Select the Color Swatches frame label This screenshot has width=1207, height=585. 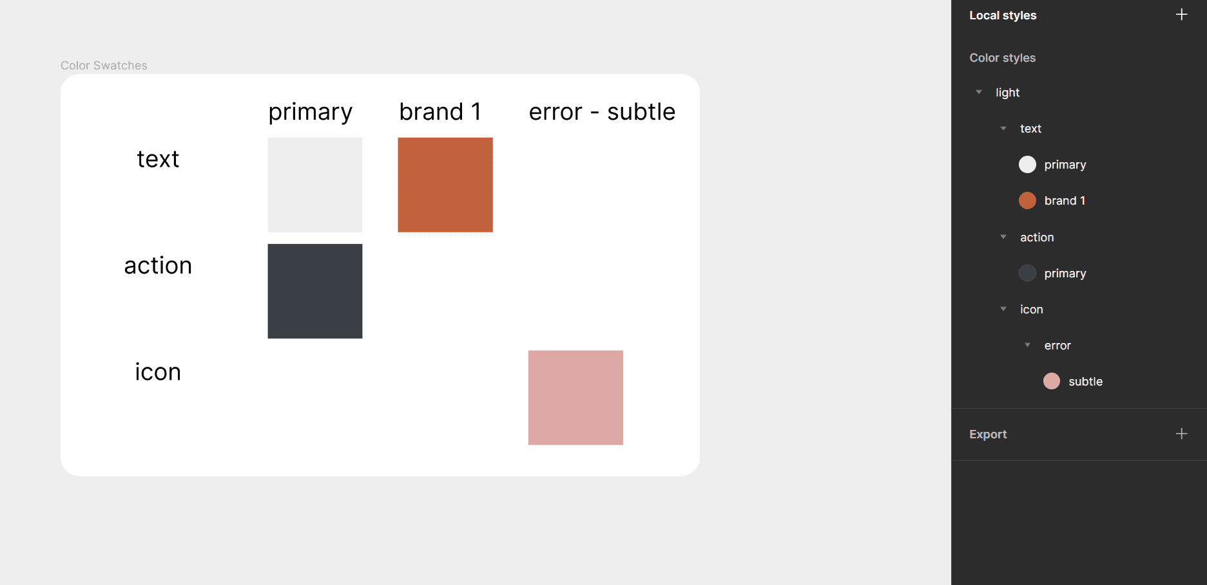104,66
